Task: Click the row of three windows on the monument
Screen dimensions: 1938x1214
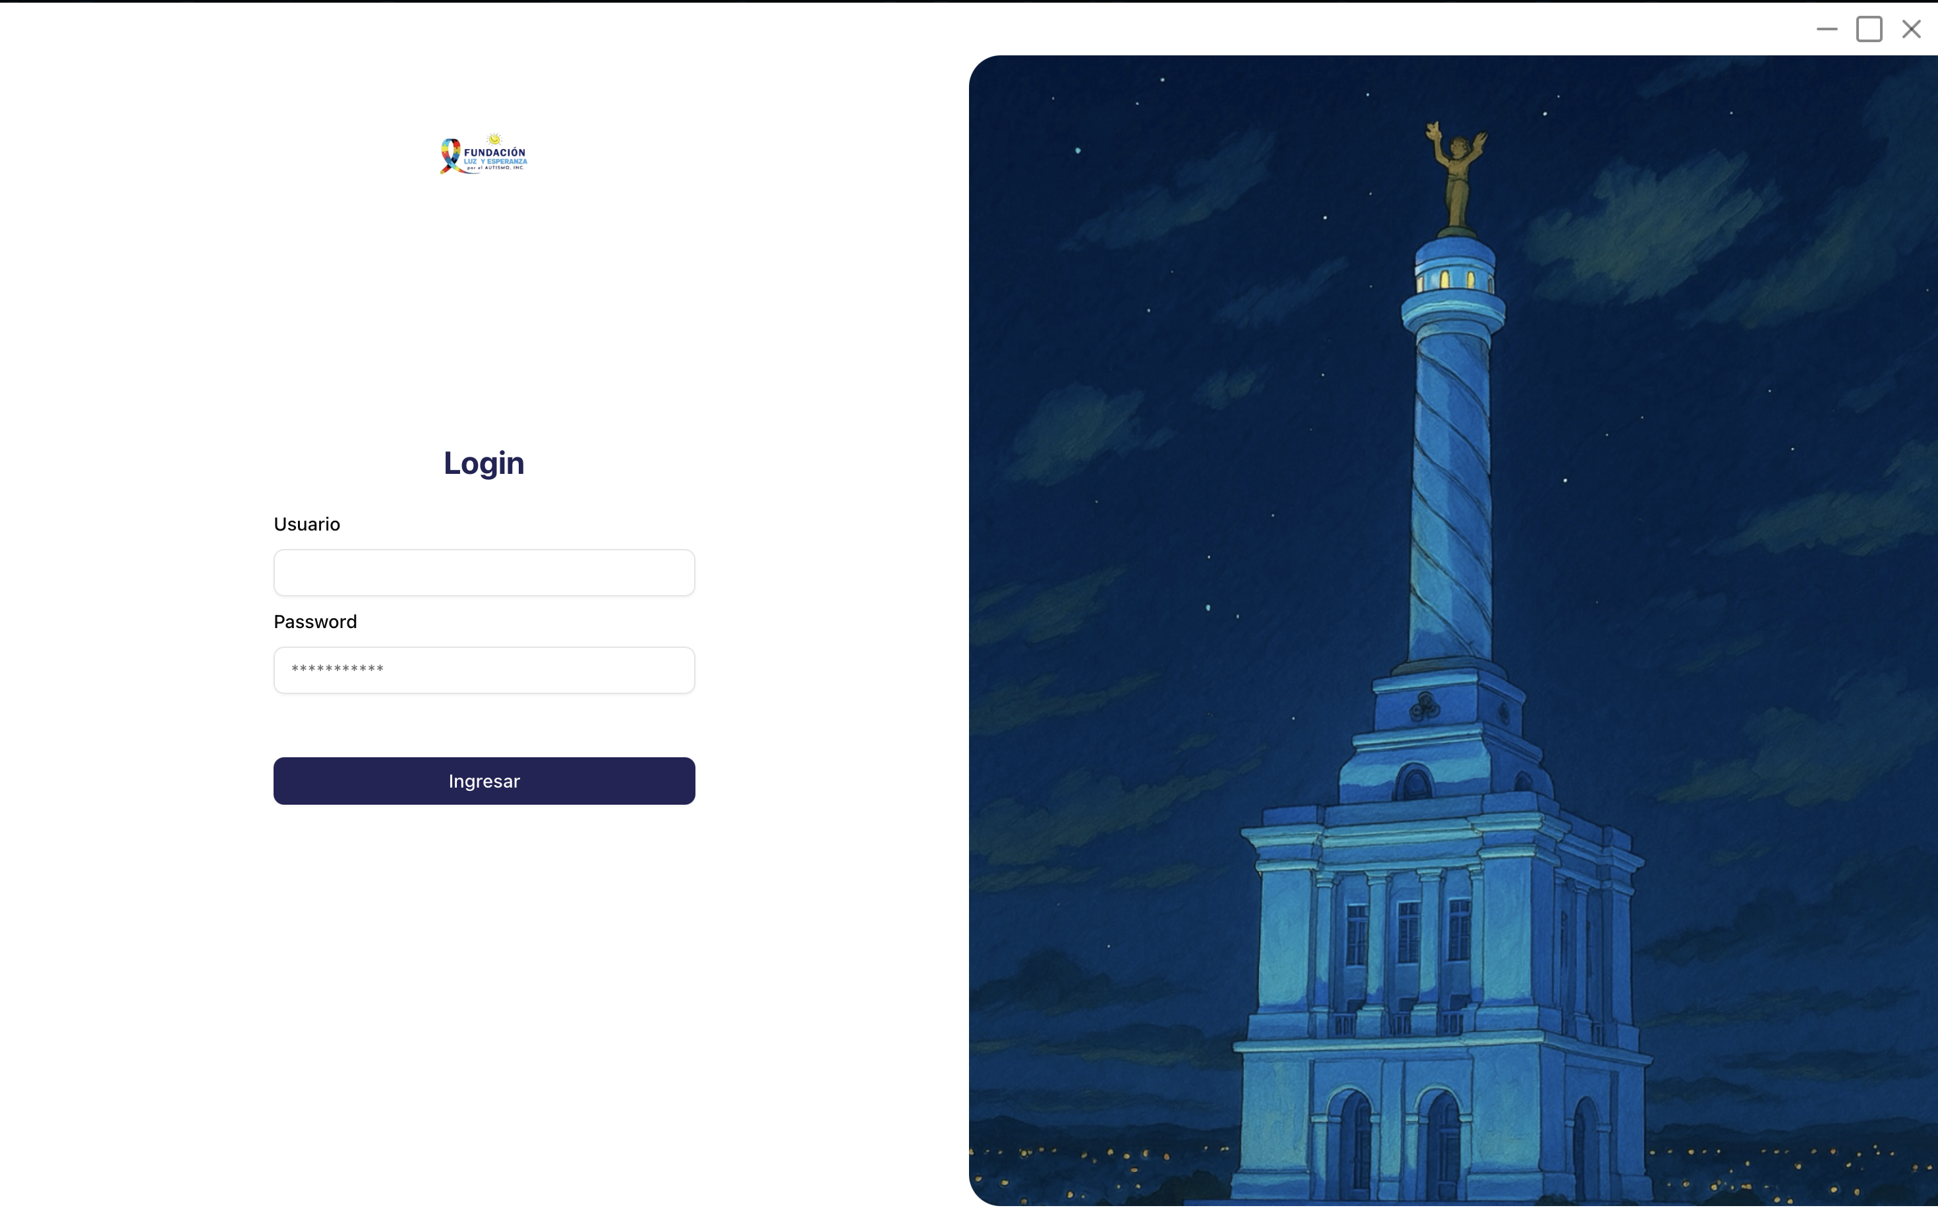Action: (x=1408, y=931)
